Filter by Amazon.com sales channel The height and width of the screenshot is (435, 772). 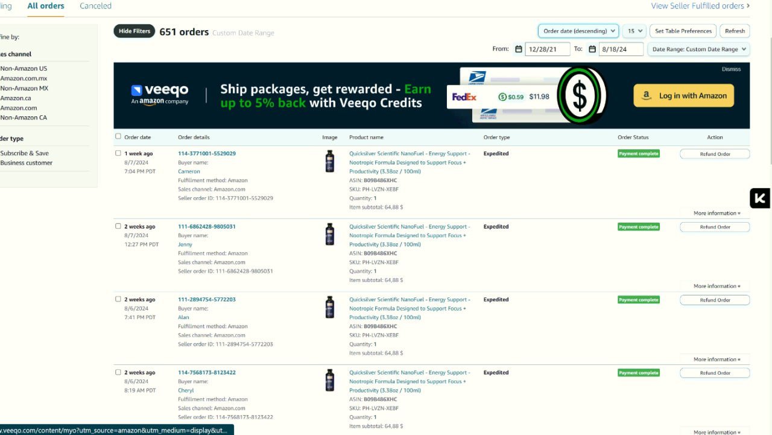(19, 108)
